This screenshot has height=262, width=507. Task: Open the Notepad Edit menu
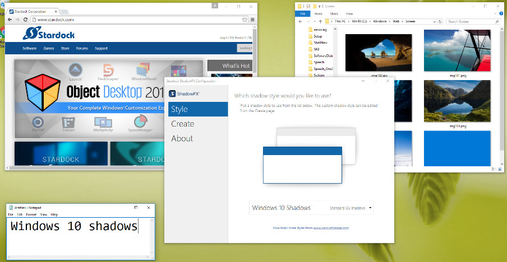click(x=20, y=214)
